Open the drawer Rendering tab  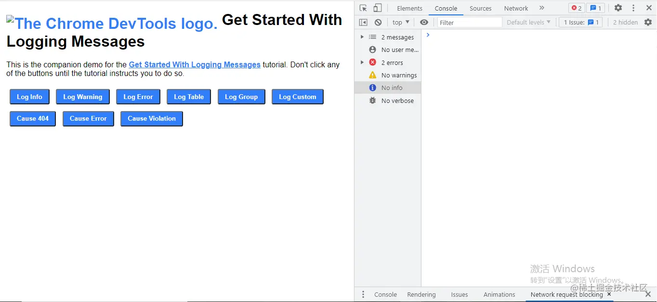click(421, 294)
